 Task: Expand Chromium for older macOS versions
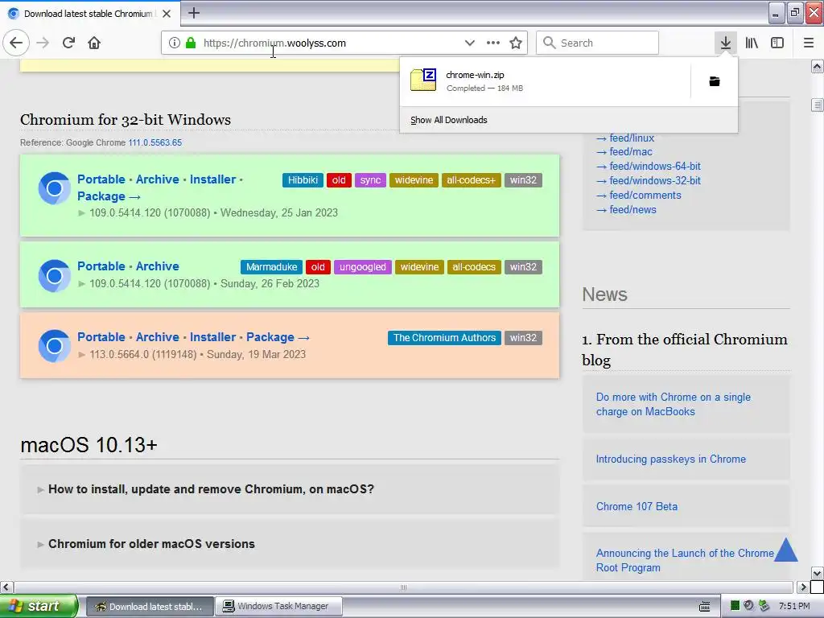pos(151,544)
